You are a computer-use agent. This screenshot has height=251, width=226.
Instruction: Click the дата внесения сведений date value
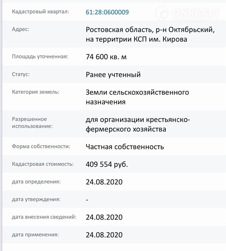tap(104, 217)
